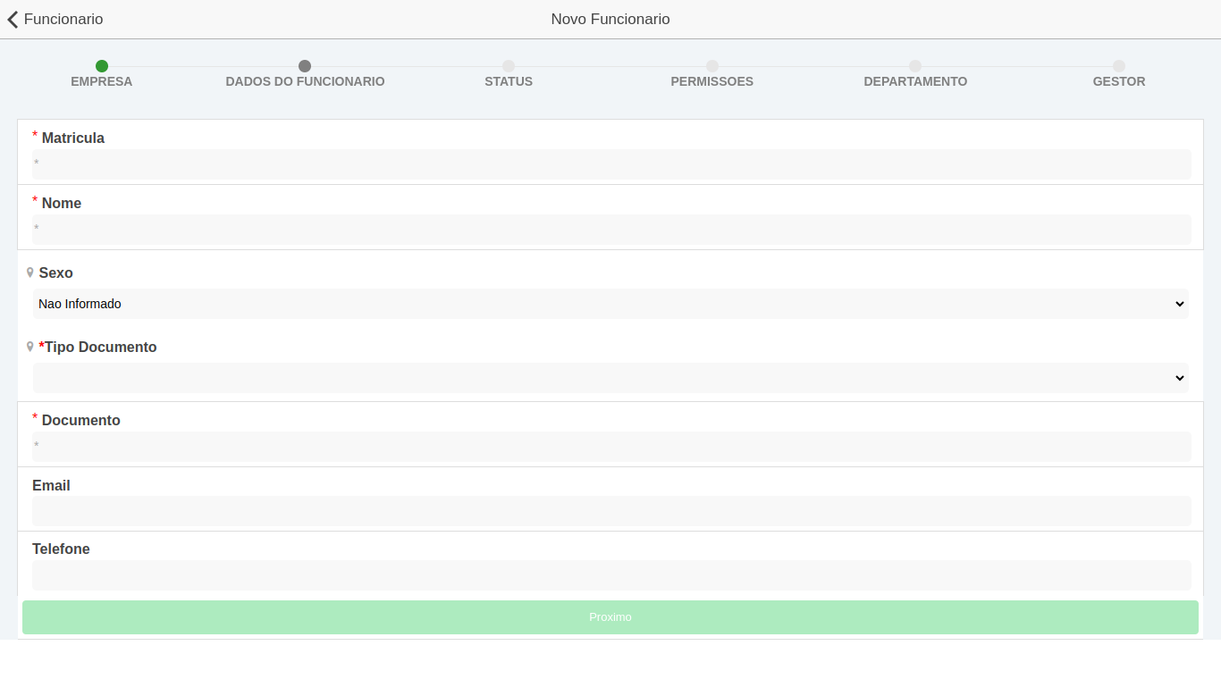Click the pin icon beside Tipo Documento
The image size is (1221, 679).
(x=30, y=347)
